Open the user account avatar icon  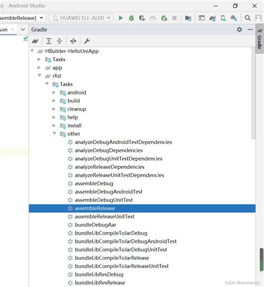coord(258,18)
